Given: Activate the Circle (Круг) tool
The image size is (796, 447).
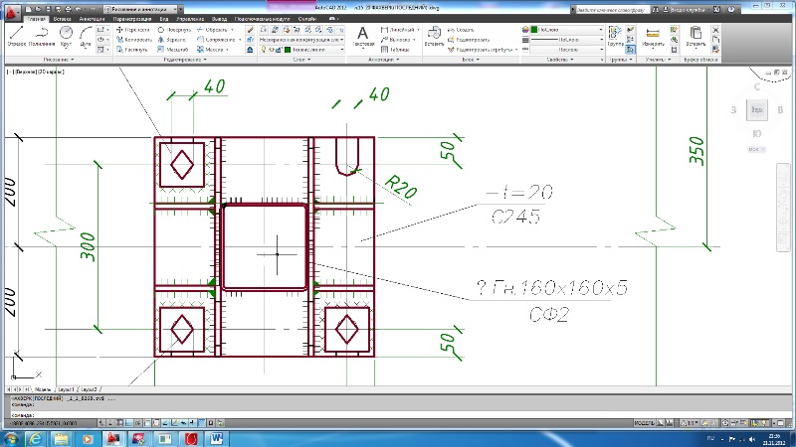Looking at the screenshot, I should [66, 36].
